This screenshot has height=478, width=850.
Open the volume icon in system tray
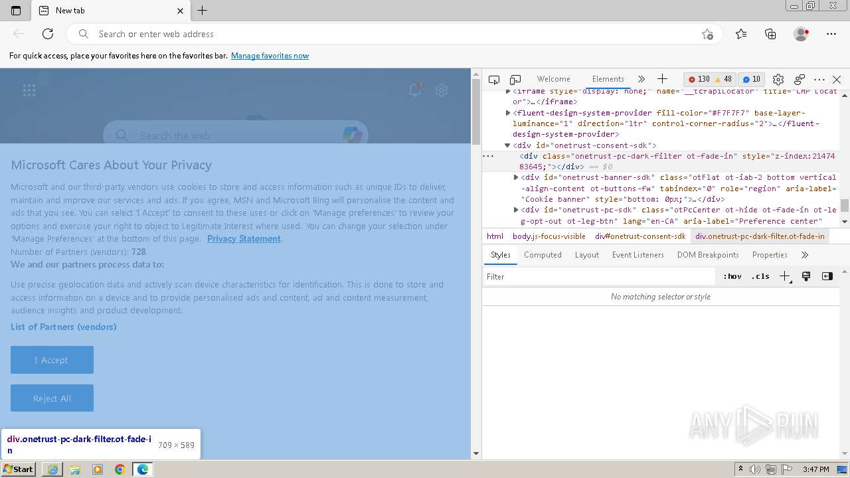click(755, 469)
